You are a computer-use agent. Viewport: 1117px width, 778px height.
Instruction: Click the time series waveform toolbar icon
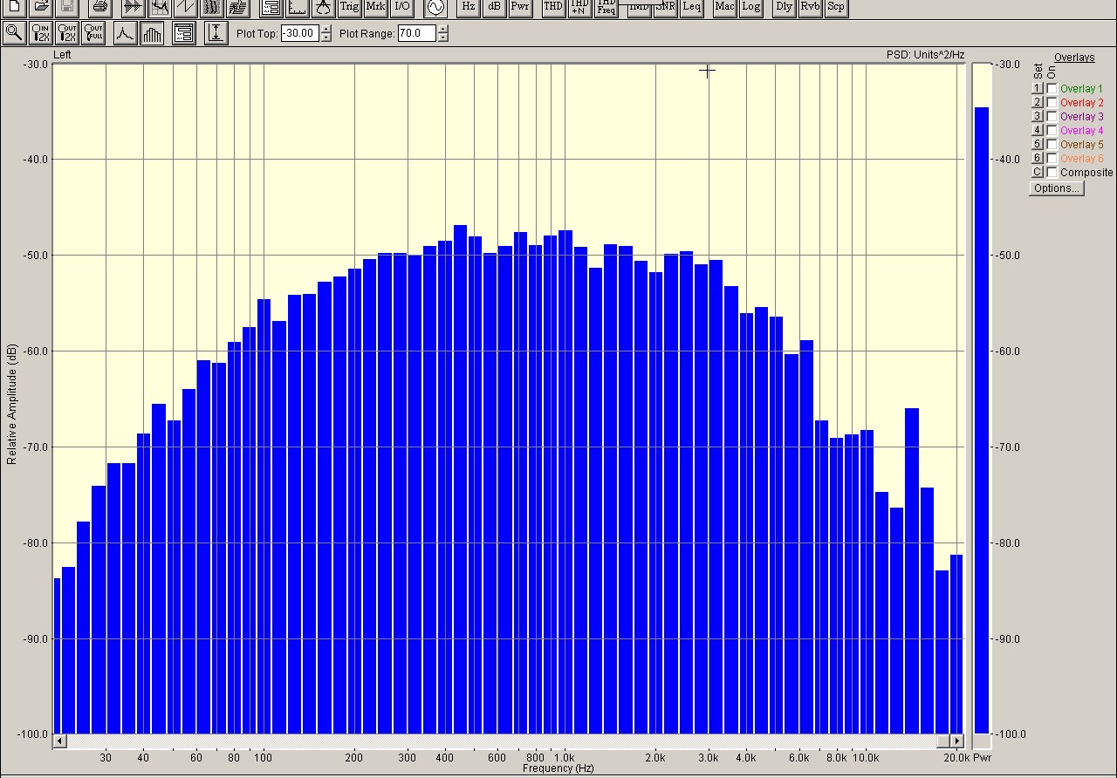(133, 7)
